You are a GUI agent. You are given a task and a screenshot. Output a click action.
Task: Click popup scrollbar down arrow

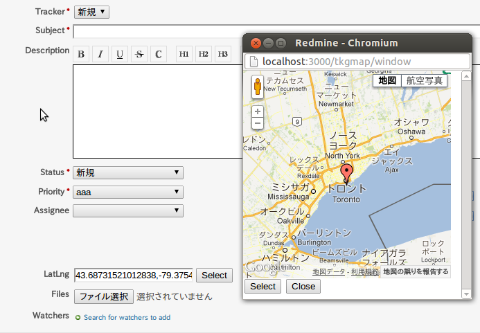[466, 294]
